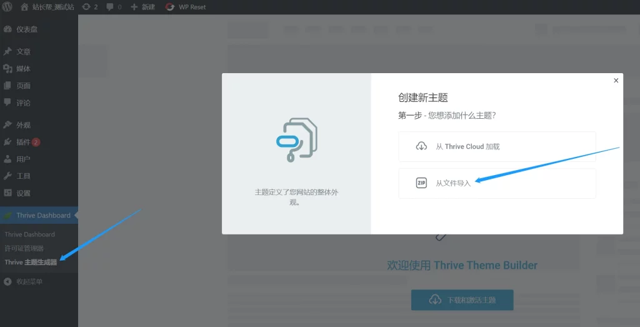Close the 创建新主题 dialog
The image size is (640, 327).
[616, 81]
